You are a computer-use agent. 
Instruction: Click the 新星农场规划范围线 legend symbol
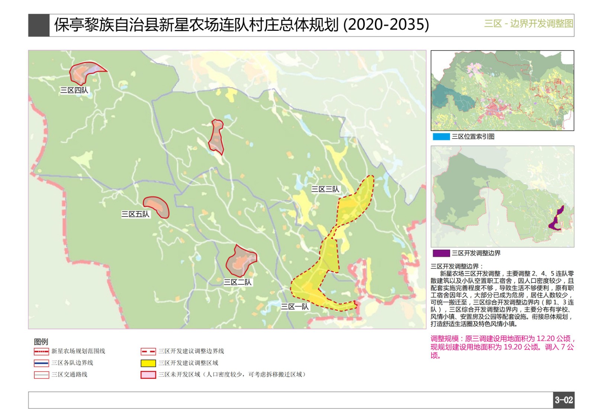coord(41,351)
